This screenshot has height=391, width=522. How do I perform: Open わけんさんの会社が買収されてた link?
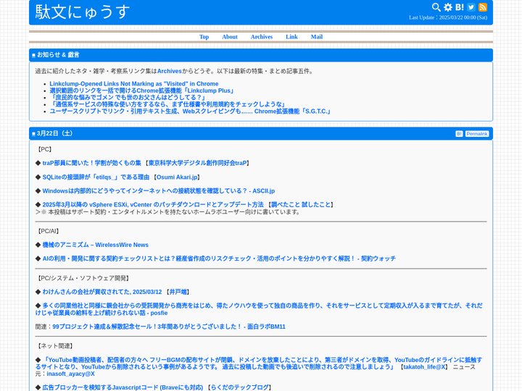pos(102,292)
